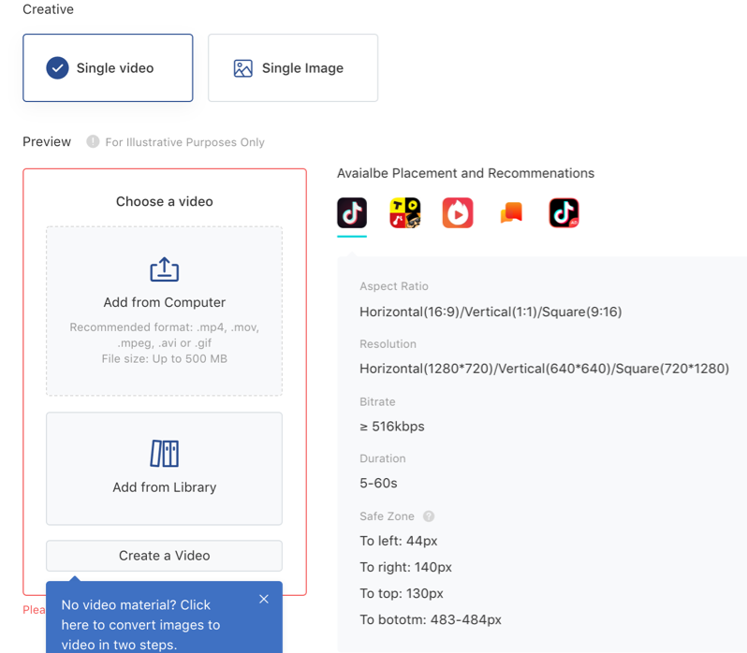Choose the Single Image creative option
This screenshot has width=747, height=653.
(x=293, y=68)
